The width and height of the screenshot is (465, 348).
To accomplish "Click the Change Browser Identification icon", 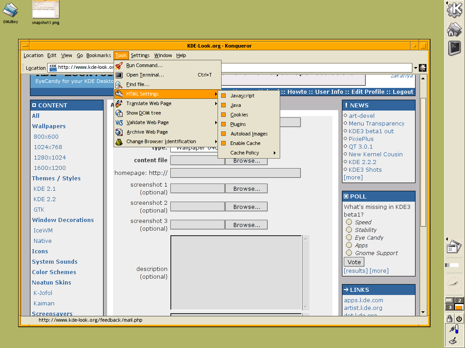I will [119, 142].
